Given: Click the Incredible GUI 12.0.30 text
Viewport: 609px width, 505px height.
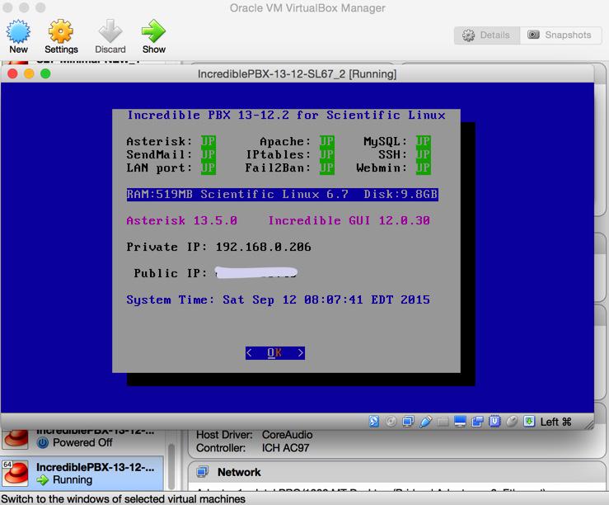Looking at the screenshot, I should [349, 221].
